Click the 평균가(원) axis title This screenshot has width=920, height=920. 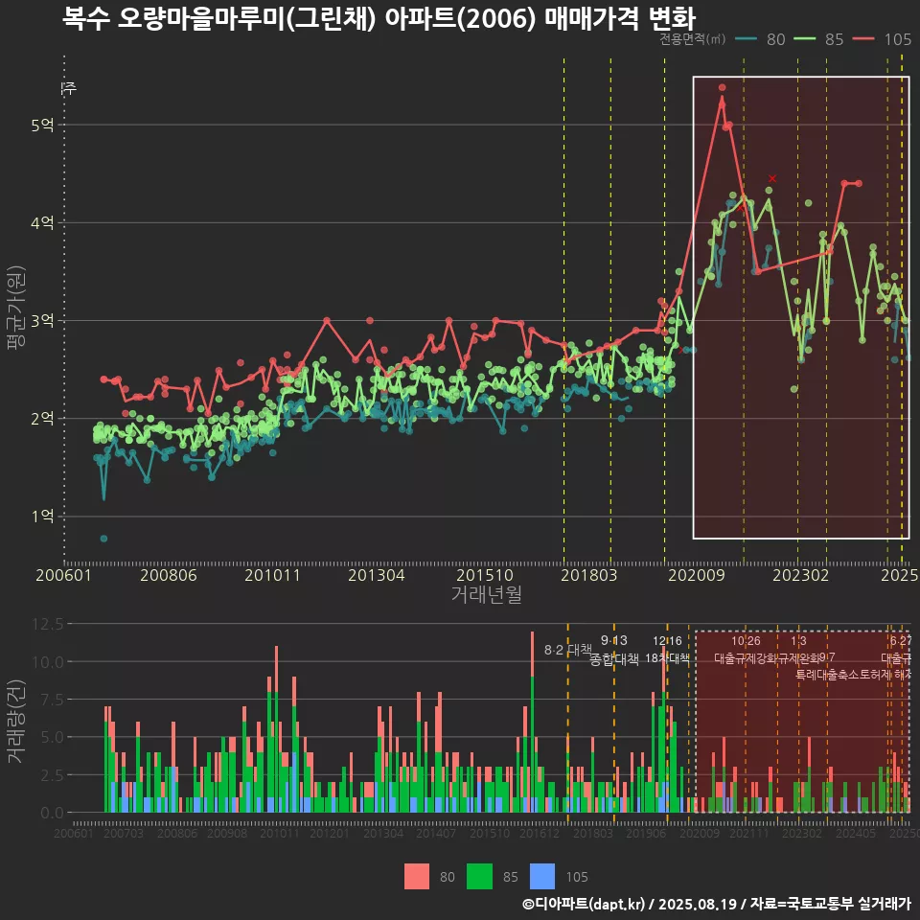tap(16, 308)
